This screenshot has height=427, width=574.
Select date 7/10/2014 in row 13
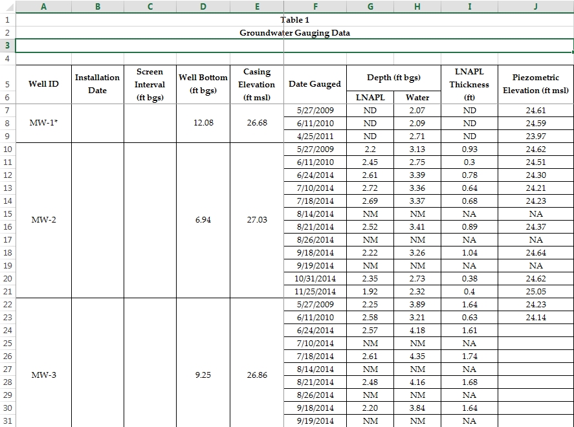[315, 188]
